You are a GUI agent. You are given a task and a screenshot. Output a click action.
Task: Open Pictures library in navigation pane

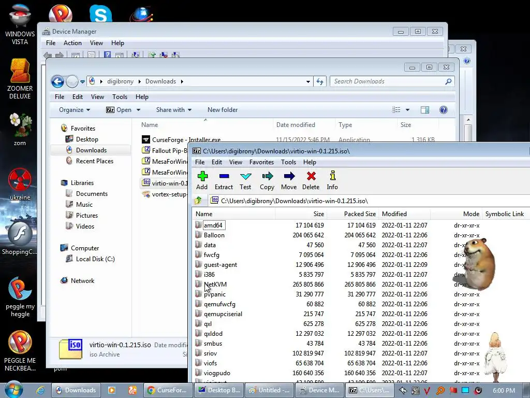[x=87, y=215]
